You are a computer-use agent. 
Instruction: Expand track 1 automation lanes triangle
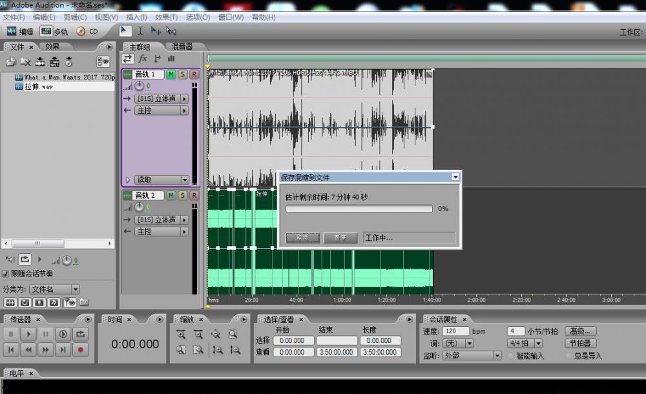[128, 180]
